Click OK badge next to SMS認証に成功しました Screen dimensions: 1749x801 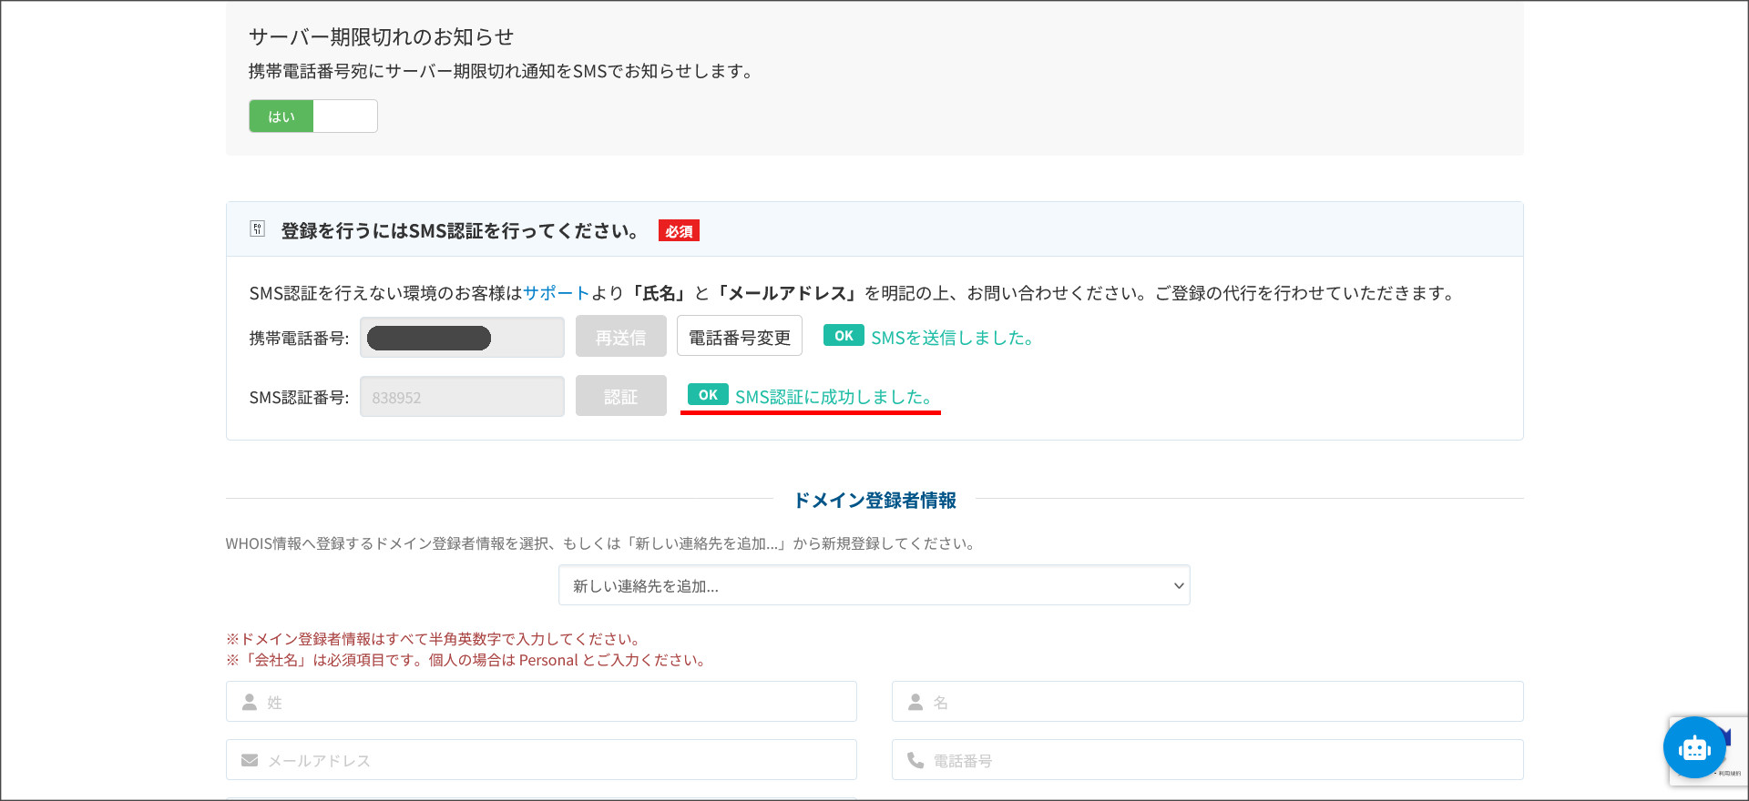(708, 395)
